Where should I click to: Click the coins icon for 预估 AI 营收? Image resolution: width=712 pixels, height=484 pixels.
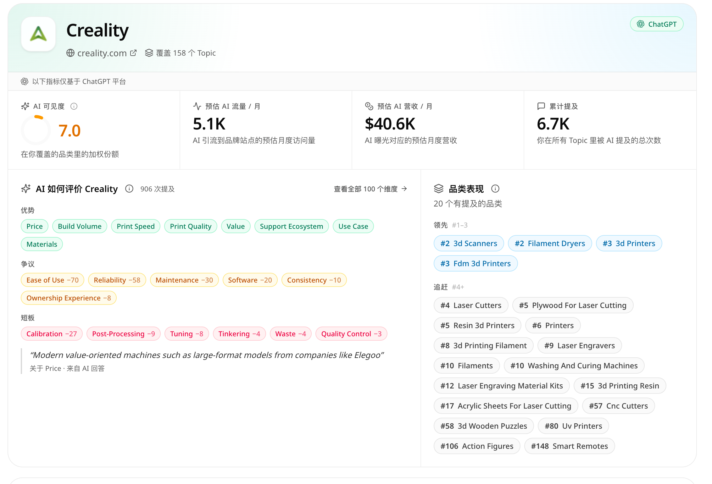pos(369,106)
